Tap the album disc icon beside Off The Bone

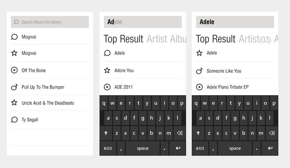[14, 70]
